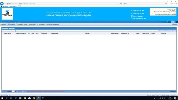Open File Explorer from taskbar

(x=20, y=98)
